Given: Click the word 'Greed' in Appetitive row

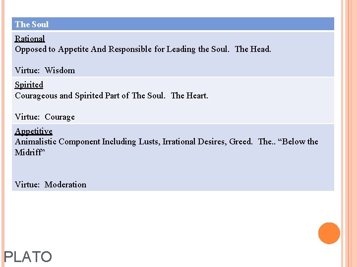Looking at the screenshot, I should coord(240,141).
